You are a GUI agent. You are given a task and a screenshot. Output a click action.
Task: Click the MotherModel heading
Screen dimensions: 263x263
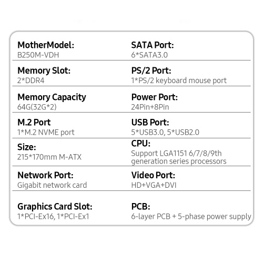[46, 45]
